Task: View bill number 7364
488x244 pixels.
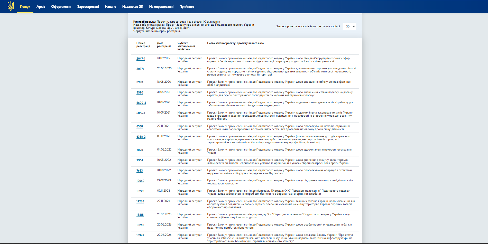Action: pyautogui.click(x=140, y=160)
